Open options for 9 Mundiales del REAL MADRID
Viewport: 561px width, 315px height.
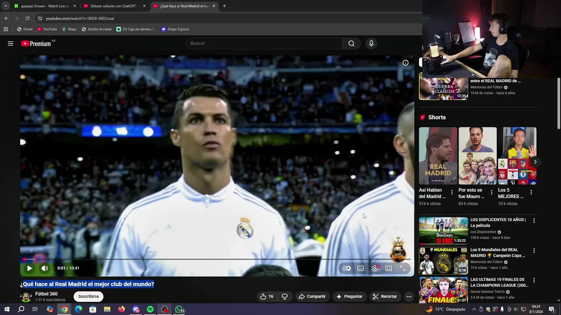(534, 251)
